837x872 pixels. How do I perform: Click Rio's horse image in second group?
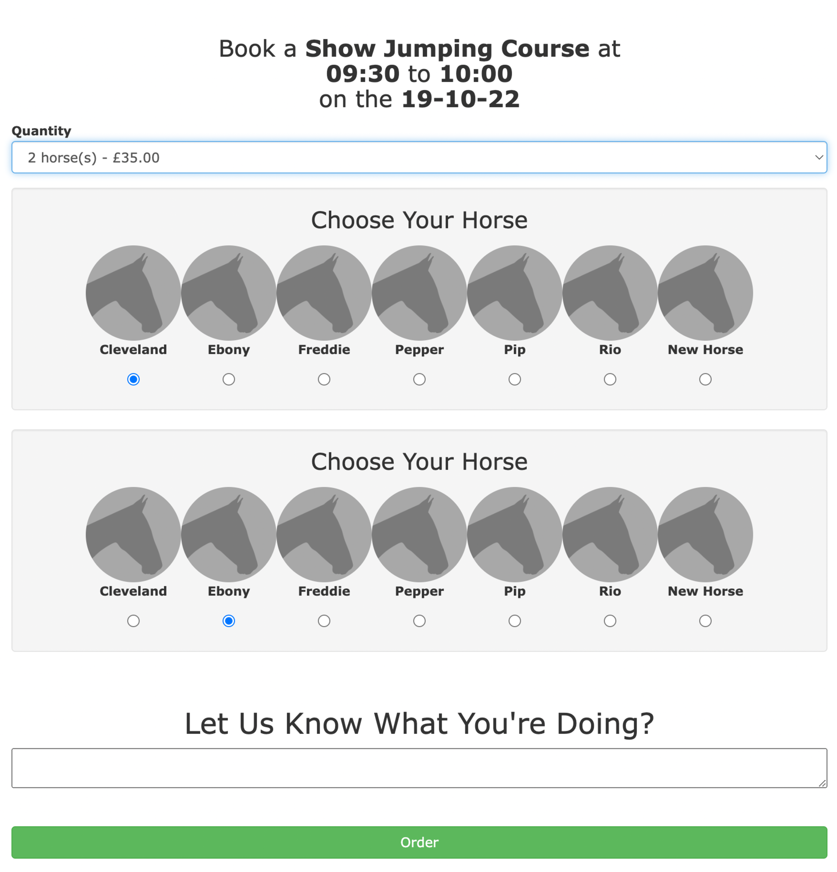click(609, 534)
